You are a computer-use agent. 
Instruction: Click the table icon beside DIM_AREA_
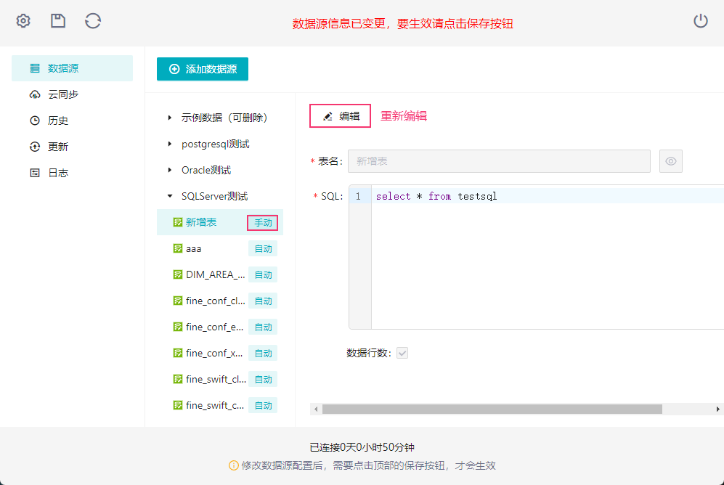coord(178,274)
